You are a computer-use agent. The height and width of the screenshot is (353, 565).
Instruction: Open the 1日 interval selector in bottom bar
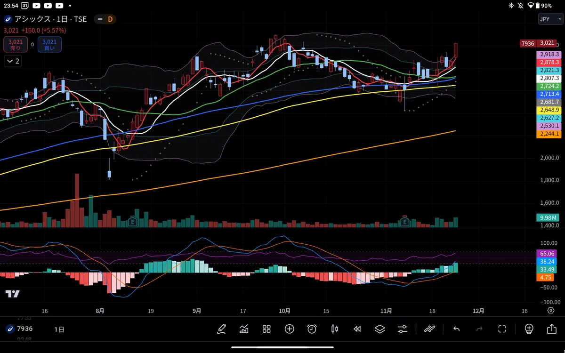click(59, 329)
